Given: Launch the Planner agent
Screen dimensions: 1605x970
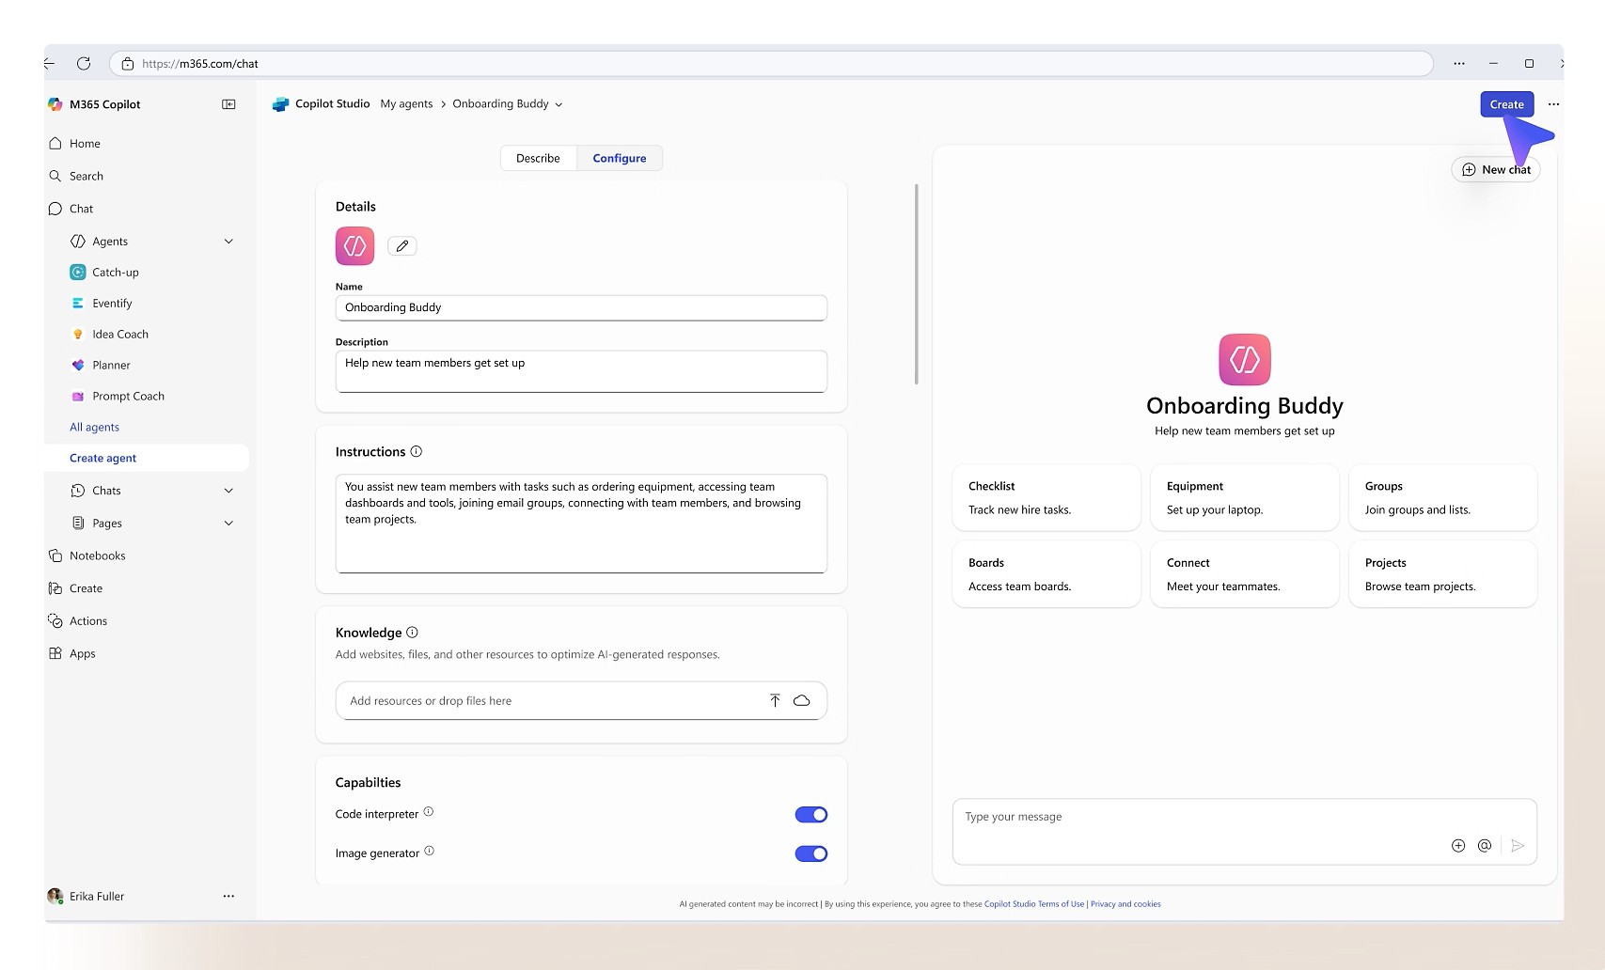Looking at the screenshot, I should pos(112,365).
